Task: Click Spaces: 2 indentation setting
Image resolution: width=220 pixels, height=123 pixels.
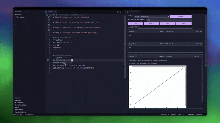Action: (x=173, y=115)
